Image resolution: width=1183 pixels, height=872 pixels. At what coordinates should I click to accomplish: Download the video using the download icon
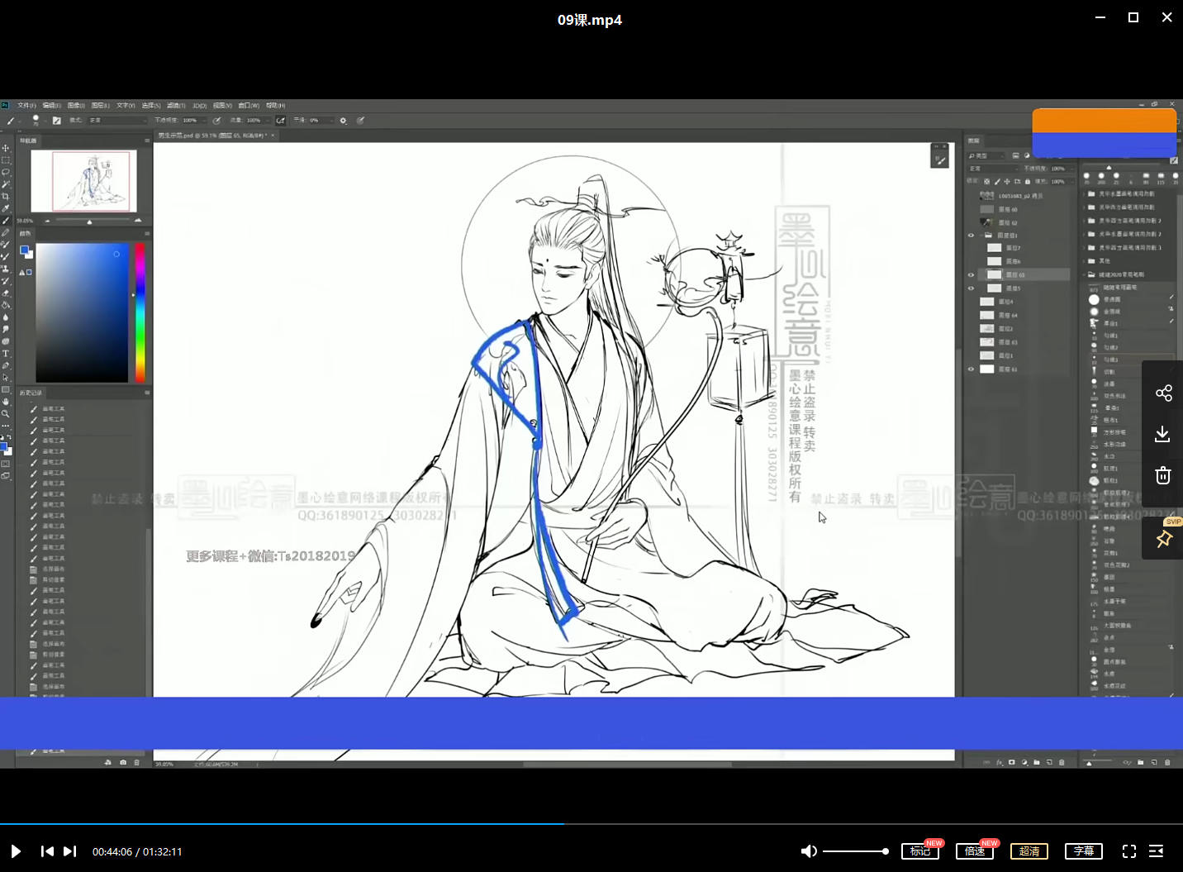(1163, 434)
